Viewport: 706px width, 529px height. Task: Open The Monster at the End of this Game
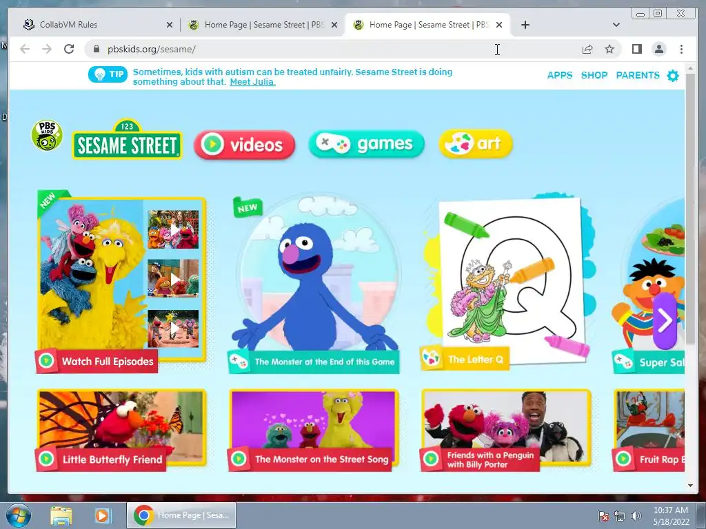click(x=314, y=283)
